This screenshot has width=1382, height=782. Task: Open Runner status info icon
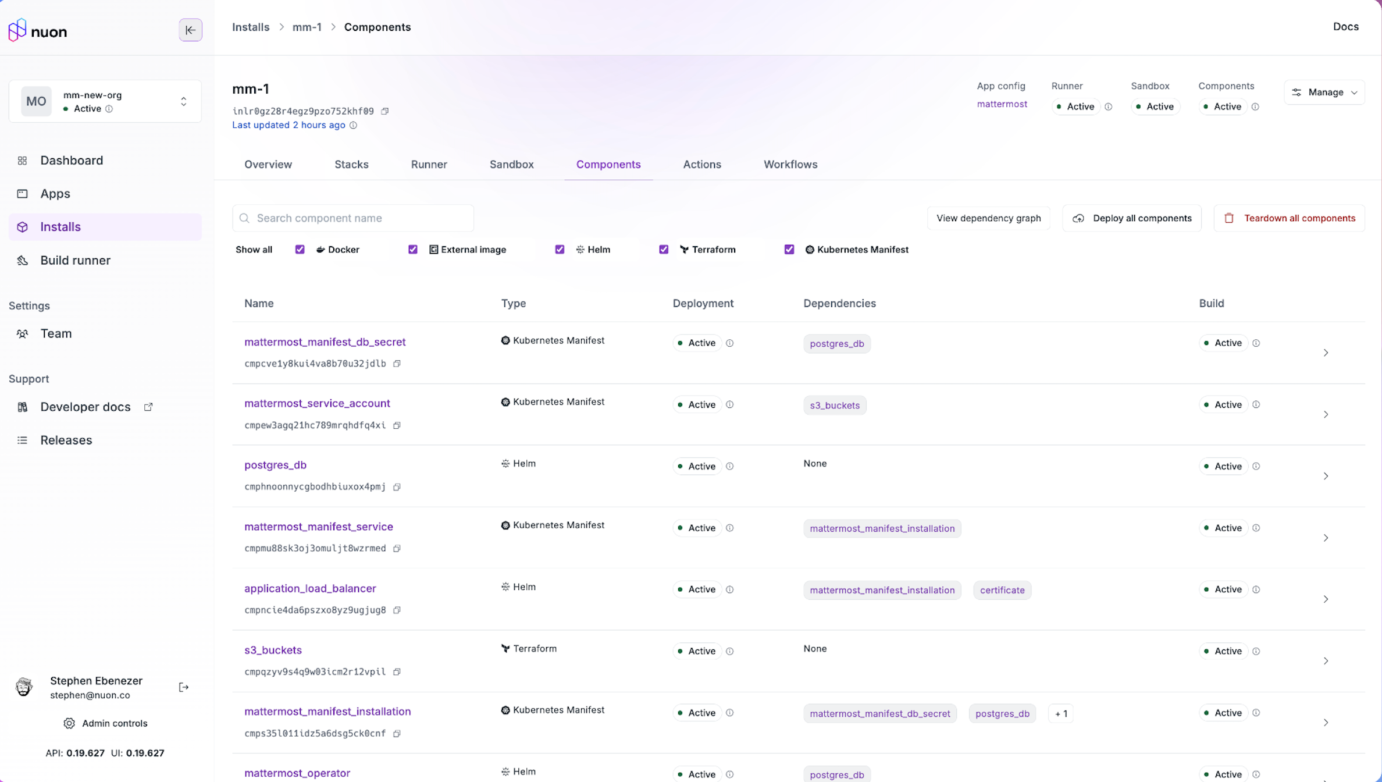1108,106
